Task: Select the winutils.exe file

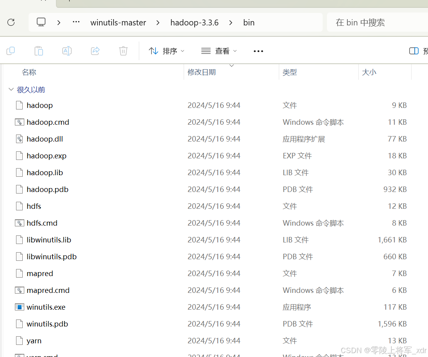Action: point(46,307)
